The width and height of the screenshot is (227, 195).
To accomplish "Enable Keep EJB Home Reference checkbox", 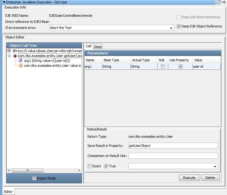I will tap(179, 17).
